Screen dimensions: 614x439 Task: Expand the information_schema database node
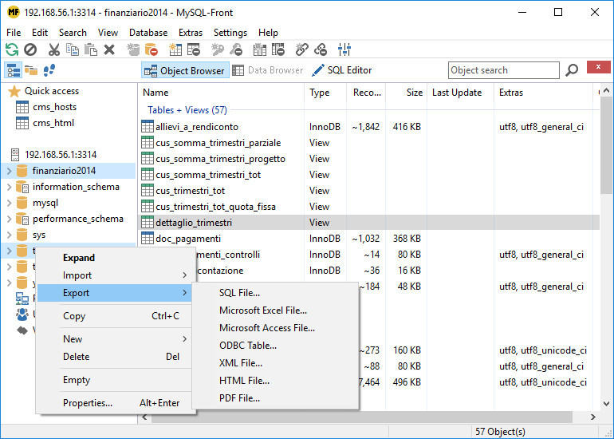pyautogui.click(x=9, y=187)
